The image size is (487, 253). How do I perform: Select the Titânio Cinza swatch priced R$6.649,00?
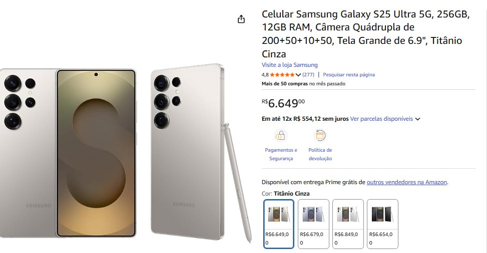click(279, 224)
